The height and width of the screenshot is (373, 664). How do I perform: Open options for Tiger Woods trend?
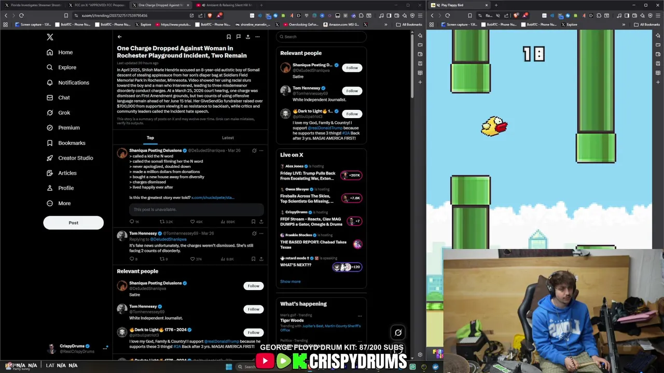click(359, 315)
